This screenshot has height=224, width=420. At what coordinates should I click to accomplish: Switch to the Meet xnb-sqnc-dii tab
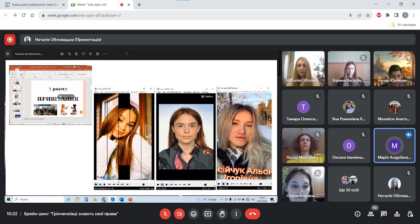94,5
